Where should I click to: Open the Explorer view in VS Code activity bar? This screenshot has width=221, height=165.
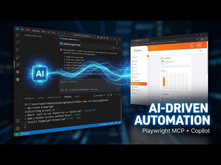click(x=18, y=35)
